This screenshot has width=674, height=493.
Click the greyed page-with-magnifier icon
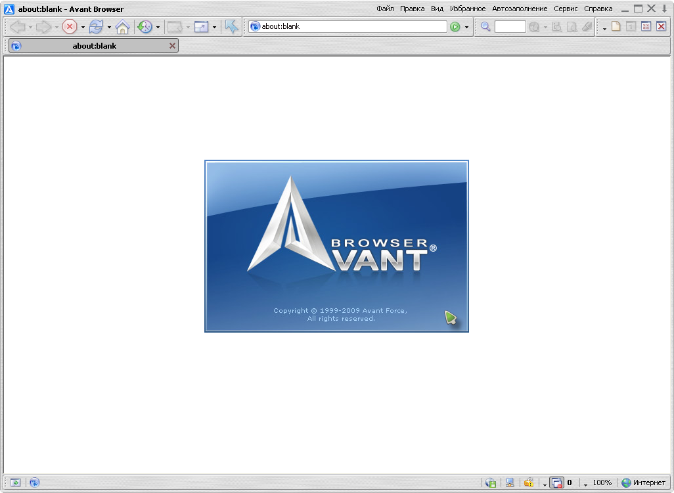tap(572, 27)
